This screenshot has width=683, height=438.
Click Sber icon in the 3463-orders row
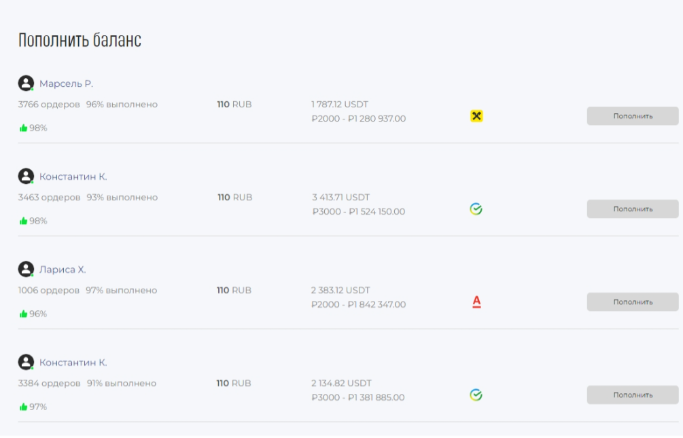[x=476, y=209]
